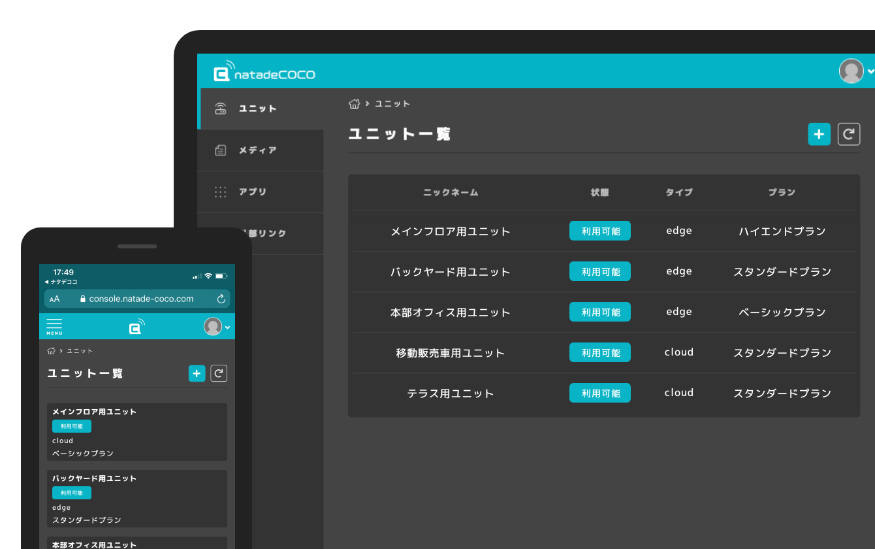Refresh the unit list on the tablet

point(849,134)
